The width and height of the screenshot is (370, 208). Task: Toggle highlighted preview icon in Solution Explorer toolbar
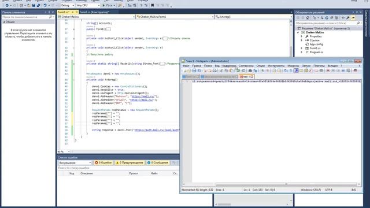click(353, 18)
